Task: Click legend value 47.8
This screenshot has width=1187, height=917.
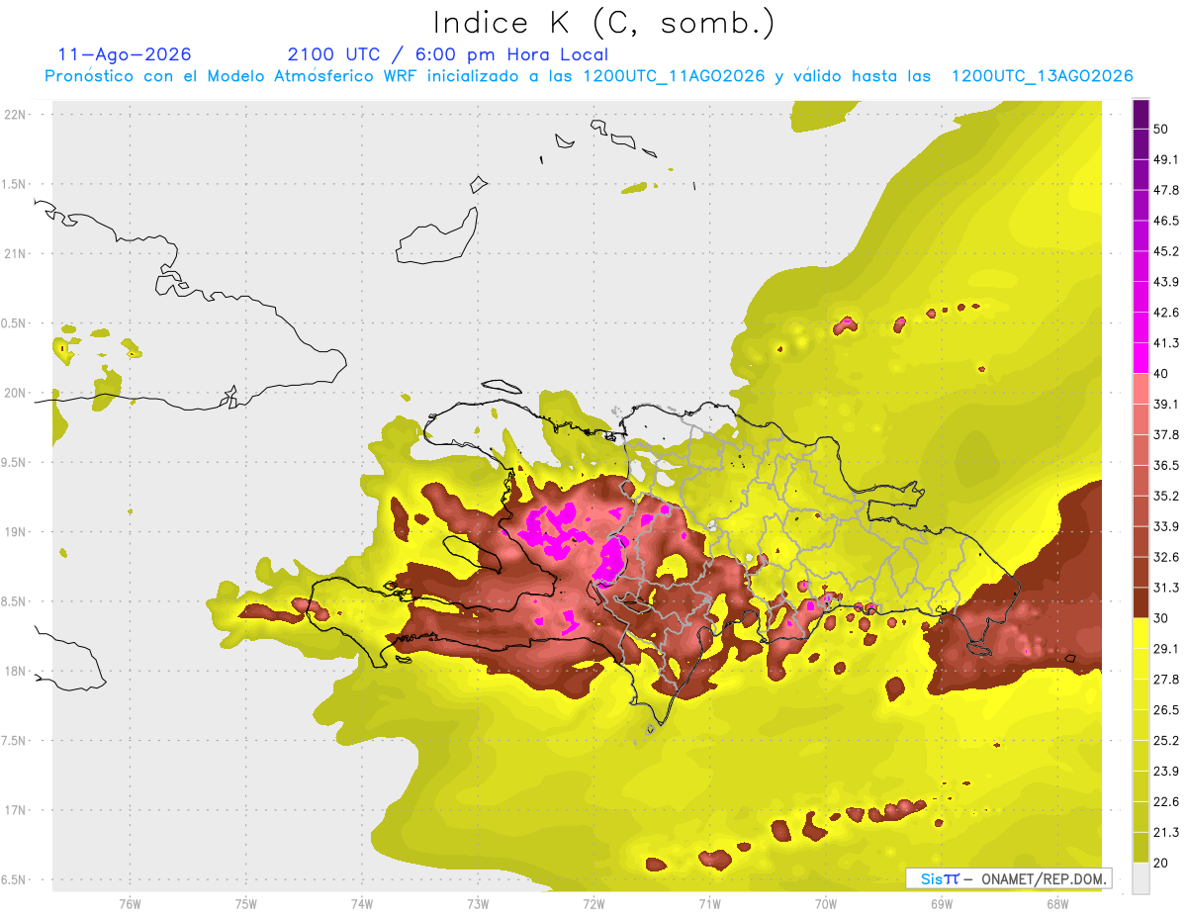Action: 1166,190
